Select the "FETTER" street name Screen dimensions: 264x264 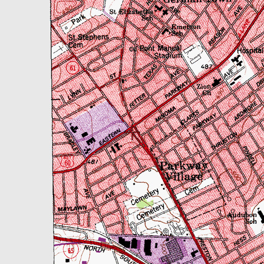138,101
